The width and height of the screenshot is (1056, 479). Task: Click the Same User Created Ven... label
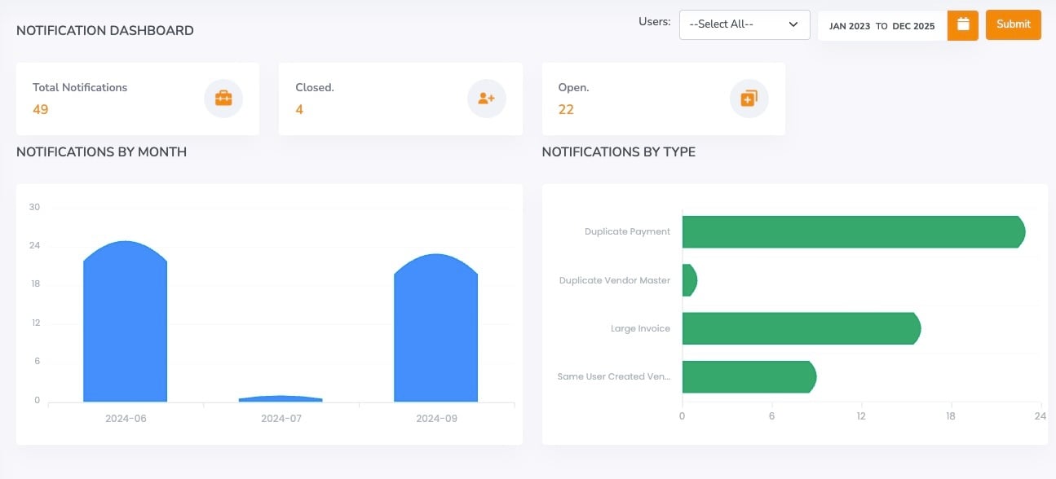[613, 376]
